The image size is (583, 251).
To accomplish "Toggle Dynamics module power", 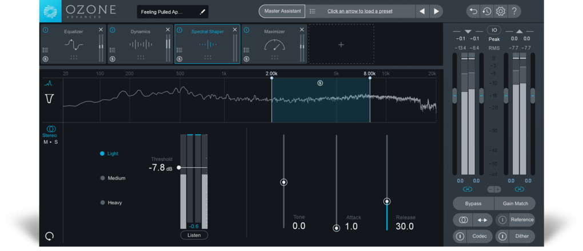I will [112, 30].
